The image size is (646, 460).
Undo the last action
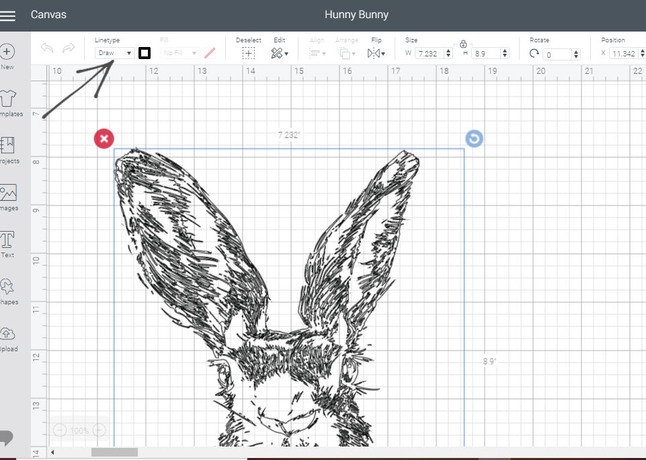tap(47, 48)
